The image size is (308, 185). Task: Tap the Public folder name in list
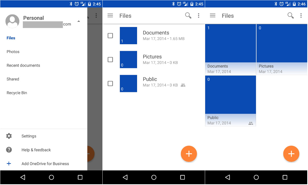point(150,79)
